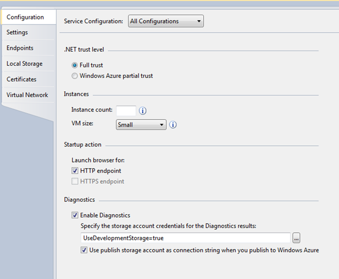Click the Service Configuration label
The height and width of the screenshot is (279, 339).
pyautogui.click(x=94, y=22)
